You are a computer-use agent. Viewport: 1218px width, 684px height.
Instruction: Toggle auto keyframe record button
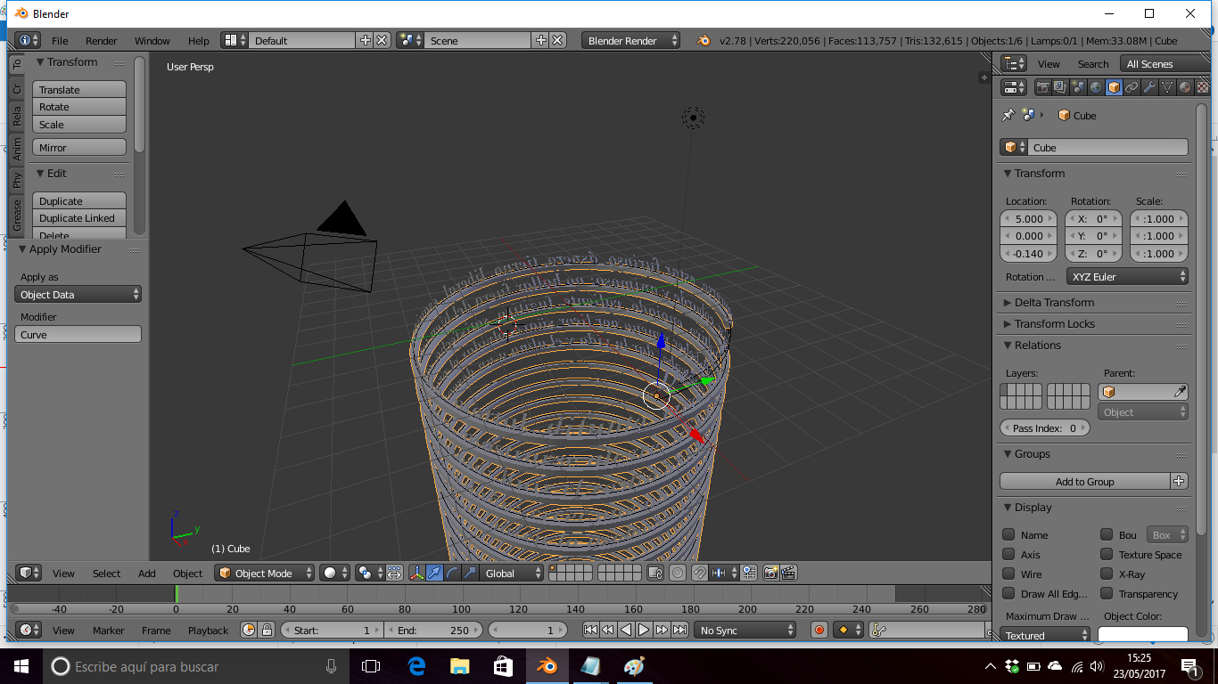tap(819, 630)
